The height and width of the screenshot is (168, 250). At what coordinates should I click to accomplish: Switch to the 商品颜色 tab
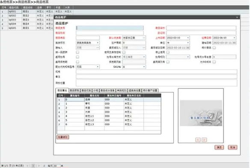[74, 91]
